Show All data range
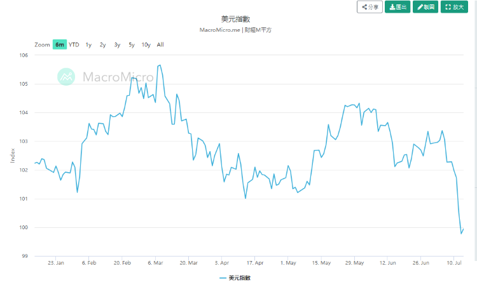Viewport: 477px width, 287px height. (160, 44)
